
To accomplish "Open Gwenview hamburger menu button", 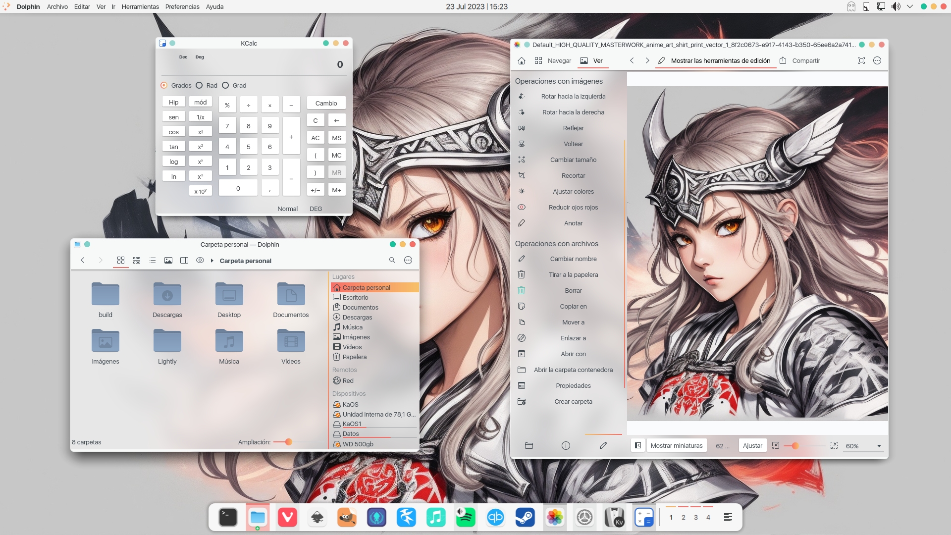I will click(x=877, y=60).
